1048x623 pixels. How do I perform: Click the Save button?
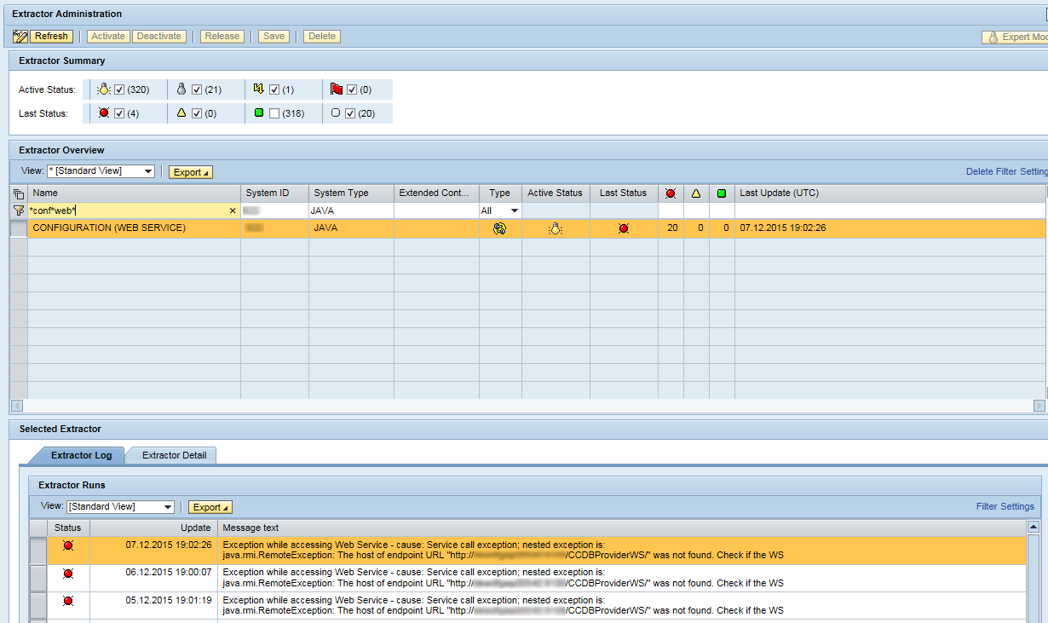coord(274,37)
